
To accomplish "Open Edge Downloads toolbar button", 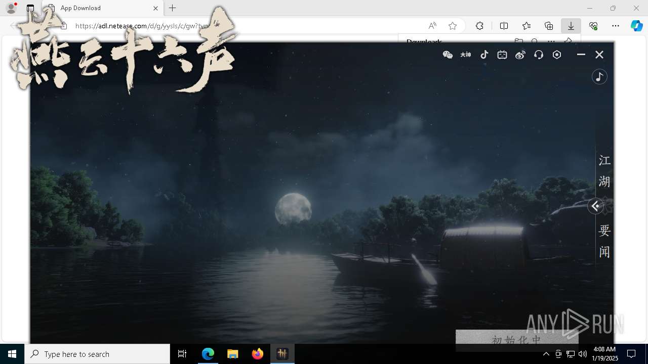I will (571, 26).
